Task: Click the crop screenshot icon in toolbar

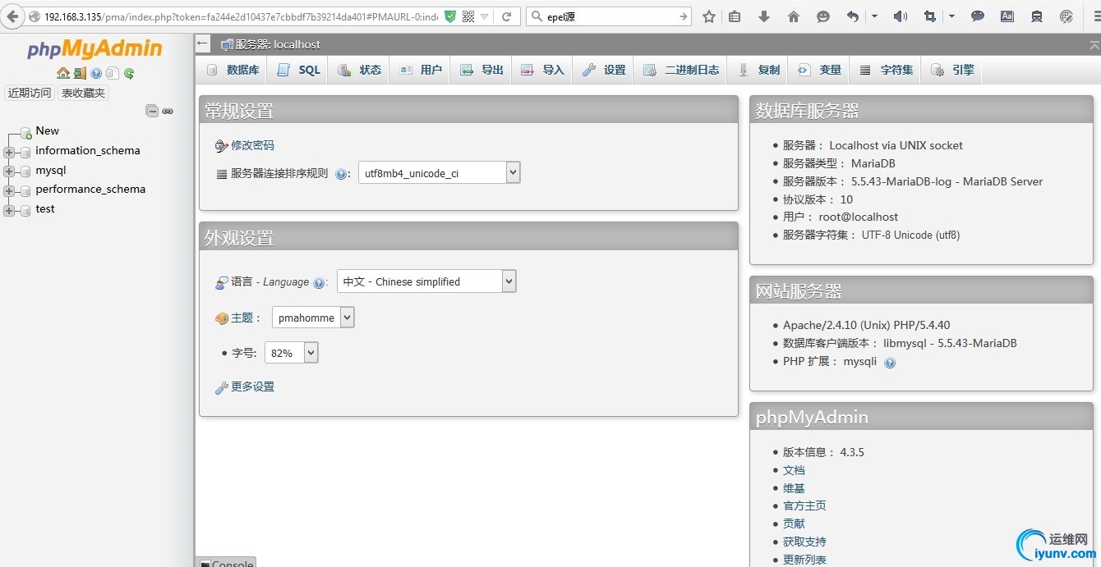Action: point(930,16)
